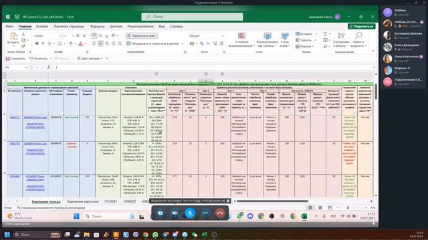Click the align right icon

107,43
